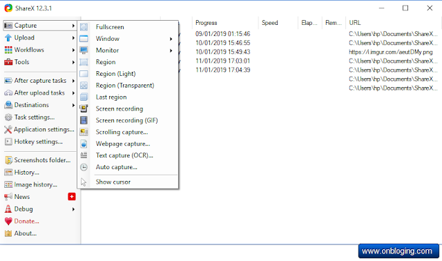Click the Region (Transparent) icon

(84, 86)
